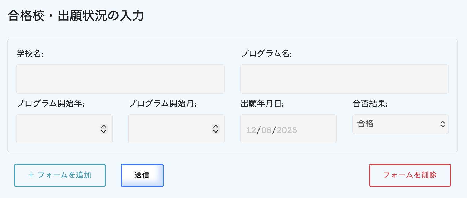Viewport: 467px width, 198px height.
Task: Increase プログラム開始年 with the up arrow
Action: point(104,126)
